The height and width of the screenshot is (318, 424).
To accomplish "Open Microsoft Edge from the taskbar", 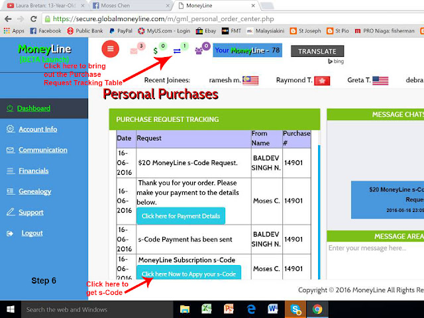I will coord(251,309).
